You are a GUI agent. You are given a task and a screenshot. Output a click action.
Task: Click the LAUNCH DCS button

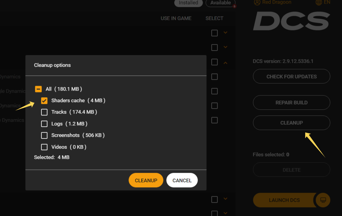pos(284,200)
